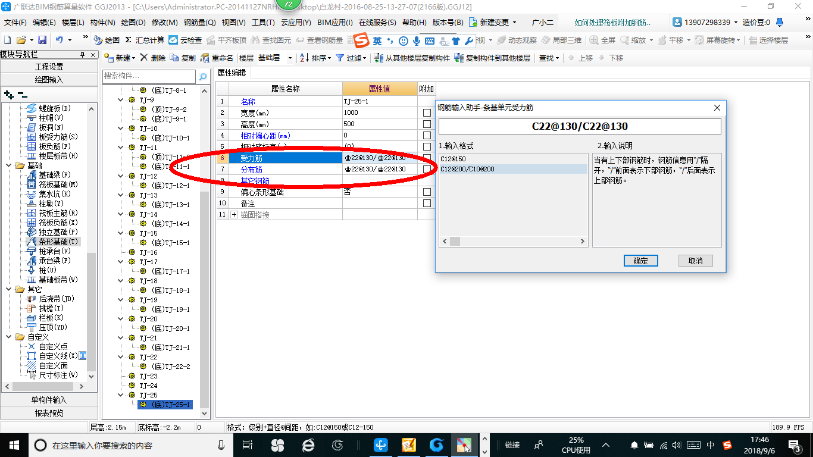Open 单构件输入 navigator section

(x=49, y=400)
